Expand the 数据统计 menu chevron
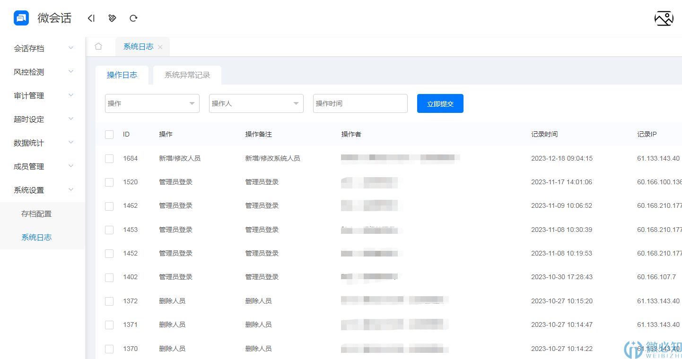 pyautogui.click(x=70, y=142)
